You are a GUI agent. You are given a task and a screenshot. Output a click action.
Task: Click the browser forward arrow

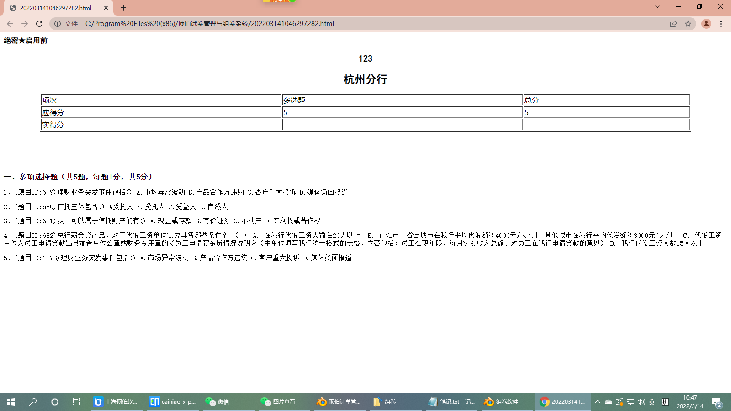coord(25,24)
